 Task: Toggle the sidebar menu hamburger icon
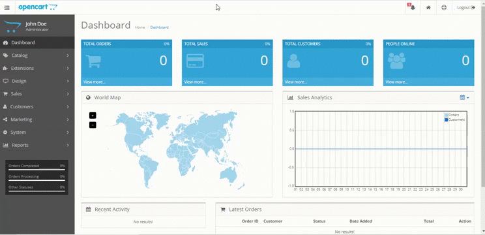7,7
